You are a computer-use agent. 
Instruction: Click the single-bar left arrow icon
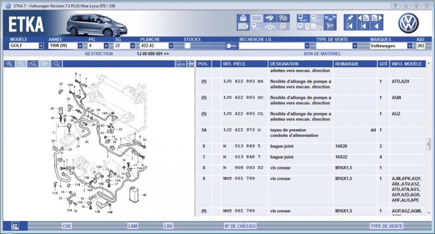pyautogui.click(x=363, y=26)
